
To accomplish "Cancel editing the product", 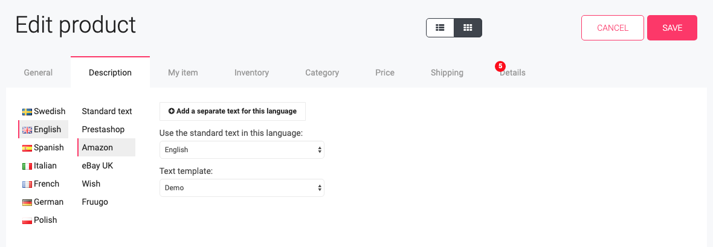I will point(613,28).
